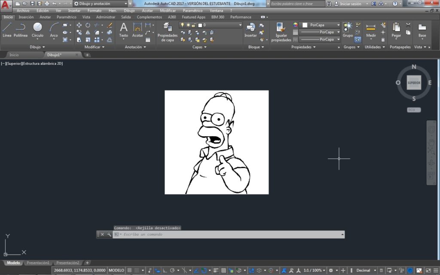Click the Insertar block tool
This screenshot has width=440, height=275.
(x=251, y=30)
